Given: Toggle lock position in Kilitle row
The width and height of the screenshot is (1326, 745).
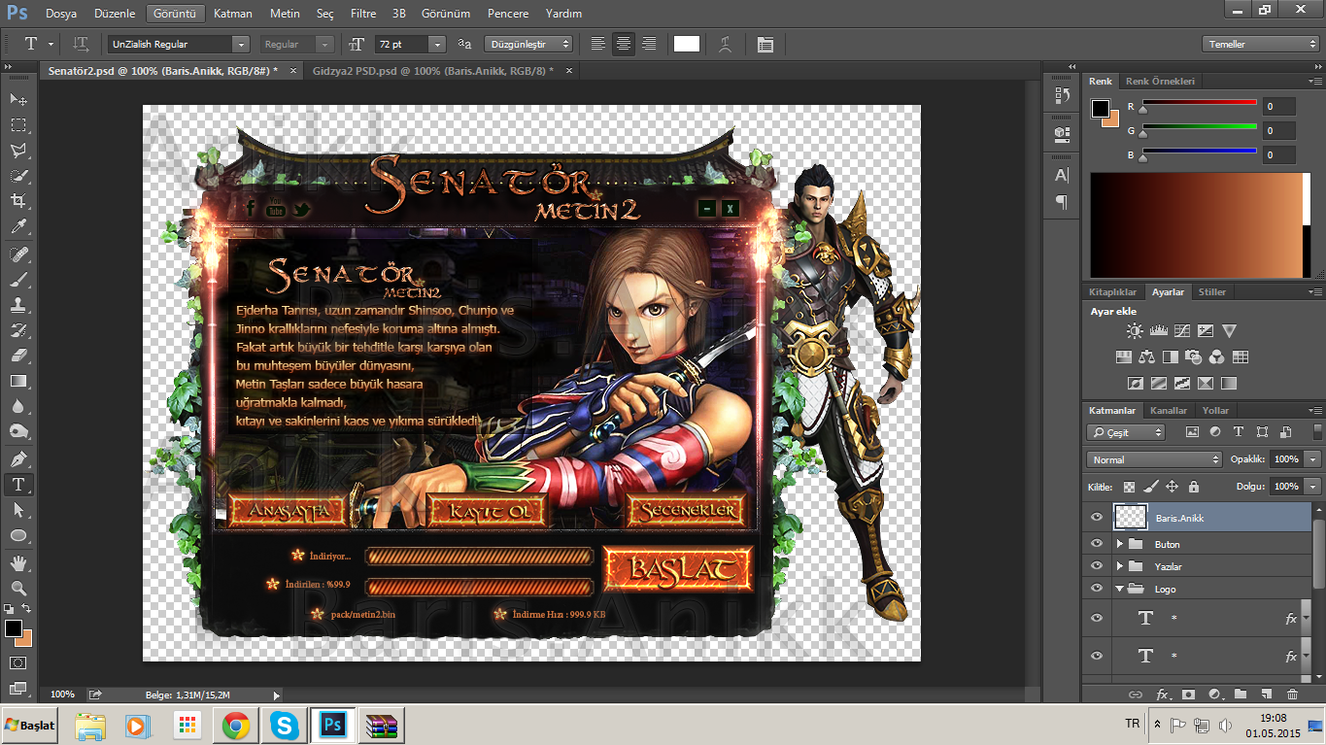Looking at the screenshot, I should pos(1172,487).
